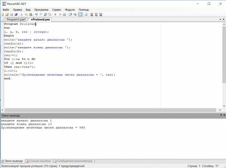Click the editor scroll down arrow

point(224,106)
